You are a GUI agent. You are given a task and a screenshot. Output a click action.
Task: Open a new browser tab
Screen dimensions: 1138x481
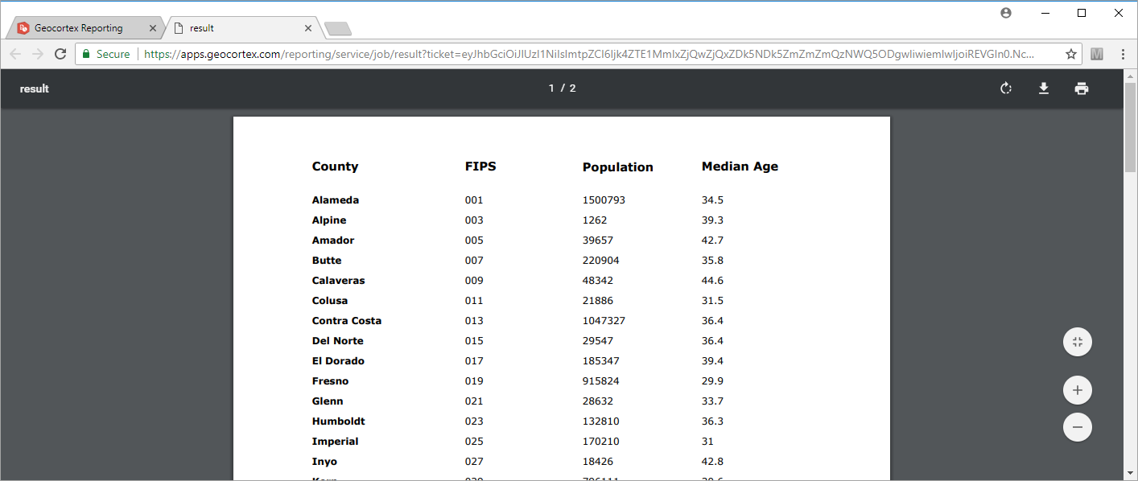[337, 29]
